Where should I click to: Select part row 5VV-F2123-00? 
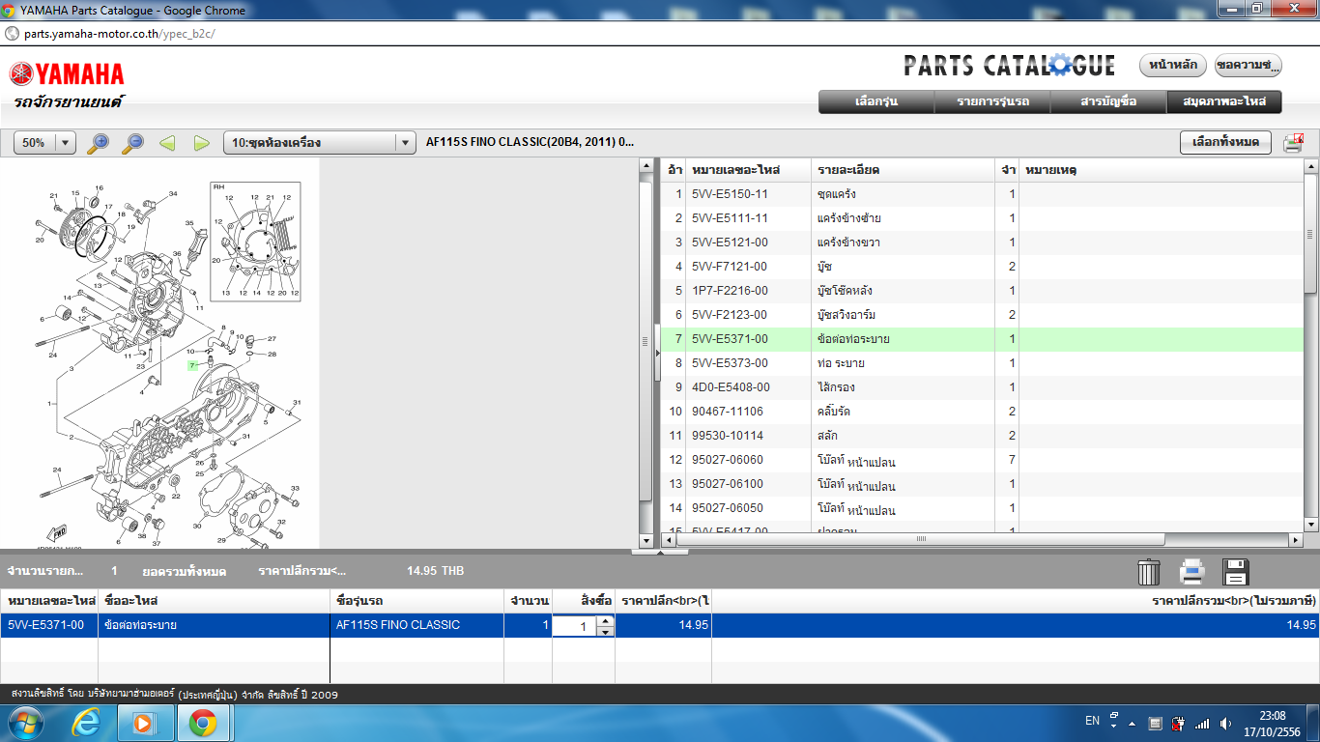tap(982, 315)
